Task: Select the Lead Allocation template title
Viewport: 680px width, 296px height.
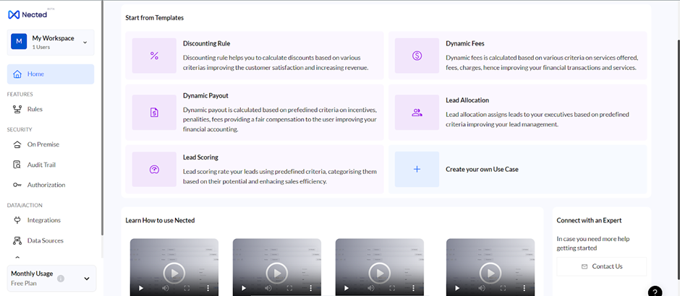Action: (x=467, y=100)
